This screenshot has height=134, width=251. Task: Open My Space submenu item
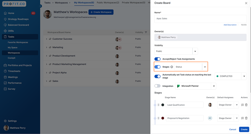click(x=13, y=48)
